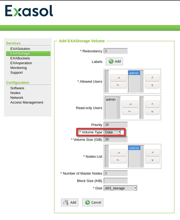Click the ^ button in Read-only Users
Viewport: 180px width, 220px height.
click(152, 104)
